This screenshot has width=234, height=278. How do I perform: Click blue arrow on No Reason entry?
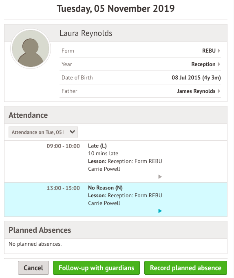tap(160, 211)
